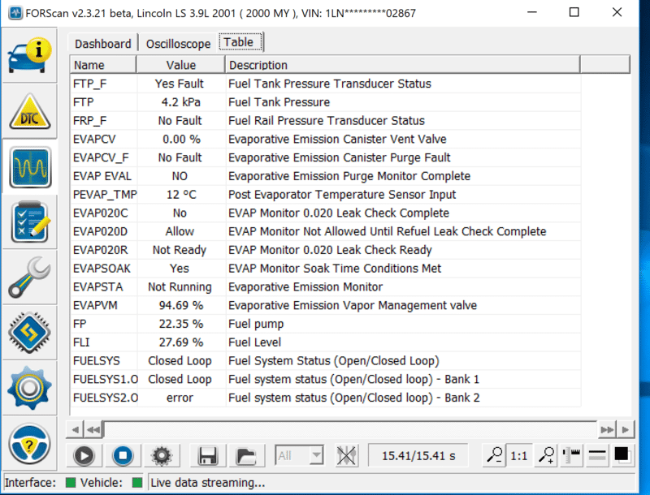The width and height of the screenshot is (650, 495).
Task: Open the oscilloscope live data section
Action: [30, 166]
